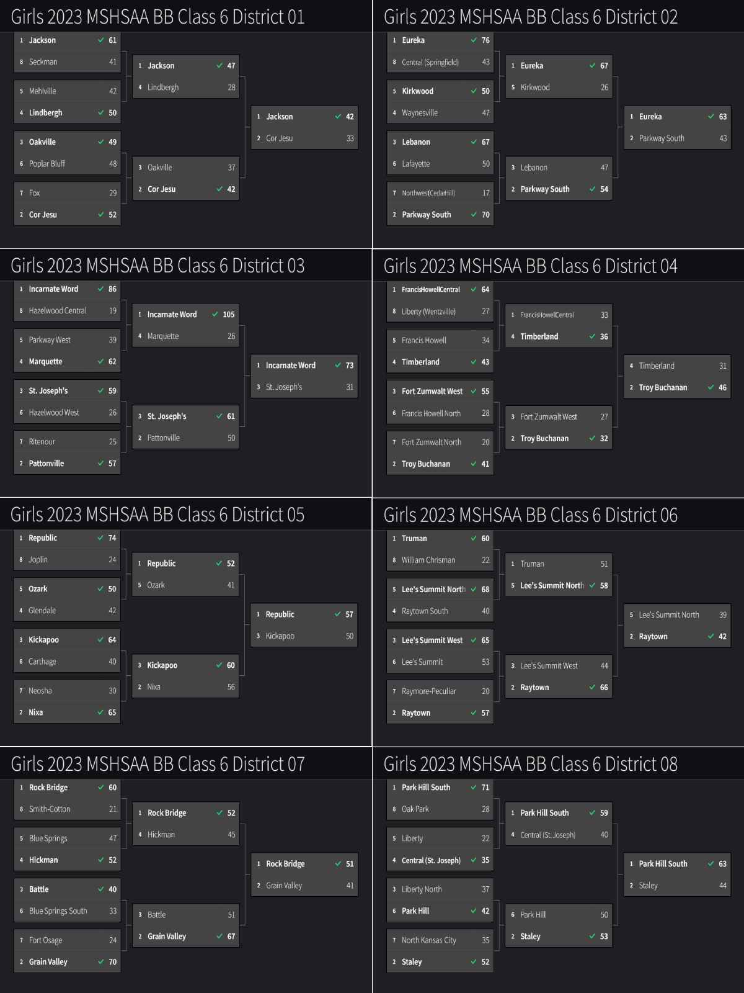Screen dimensions: 744x993
Task: Open the Poplar Bluff team entry
Action: coord(47,164)
